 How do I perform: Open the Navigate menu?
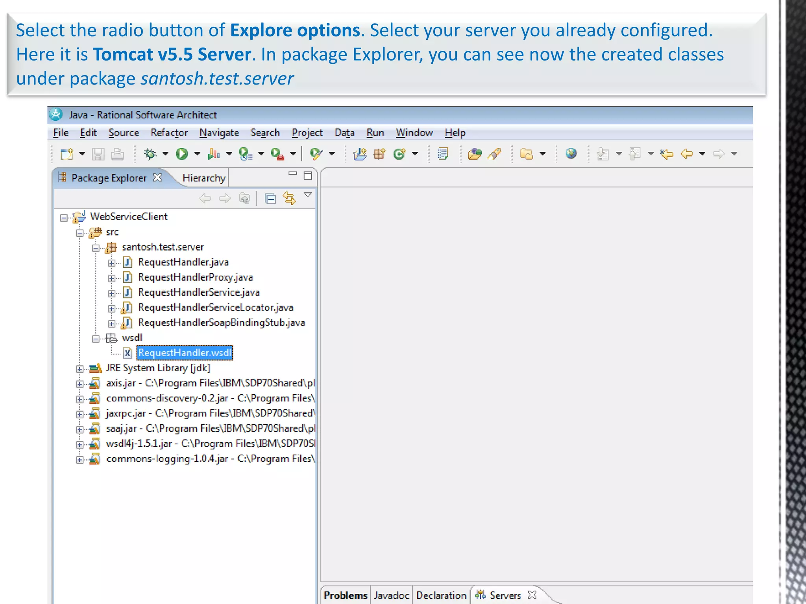[219, 133]
